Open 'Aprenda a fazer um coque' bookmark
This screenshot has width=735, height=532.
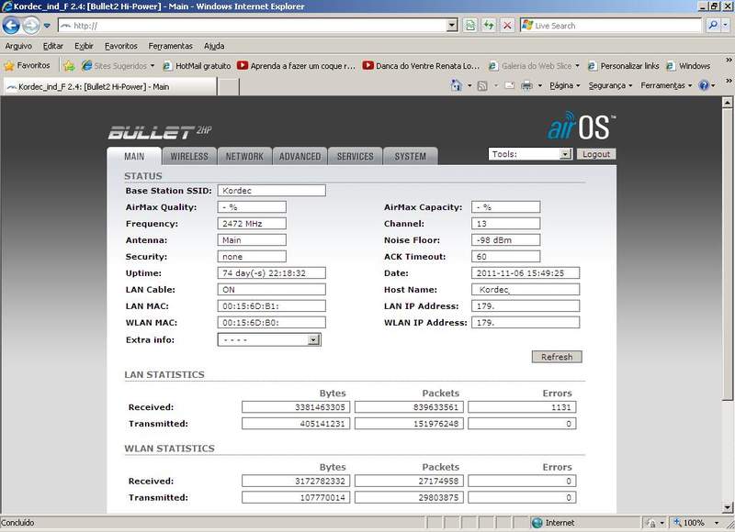(296, 66)
